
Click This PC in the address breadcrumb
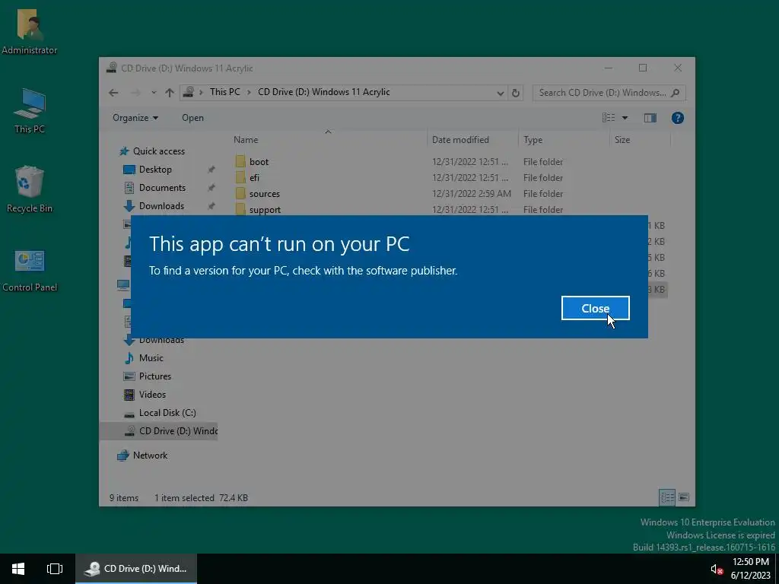coord(224,92)
